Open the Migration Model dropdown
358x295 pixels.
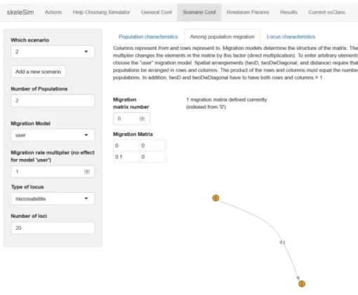pyautogui.click(x=53, y=135)
